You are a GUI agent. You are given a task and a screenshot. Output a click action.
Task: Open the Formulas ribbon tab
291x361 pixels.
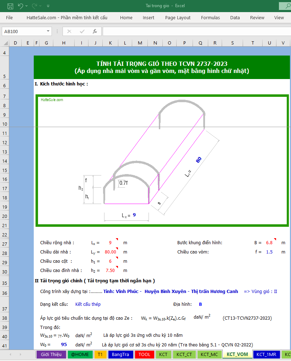tap(210, 18)
